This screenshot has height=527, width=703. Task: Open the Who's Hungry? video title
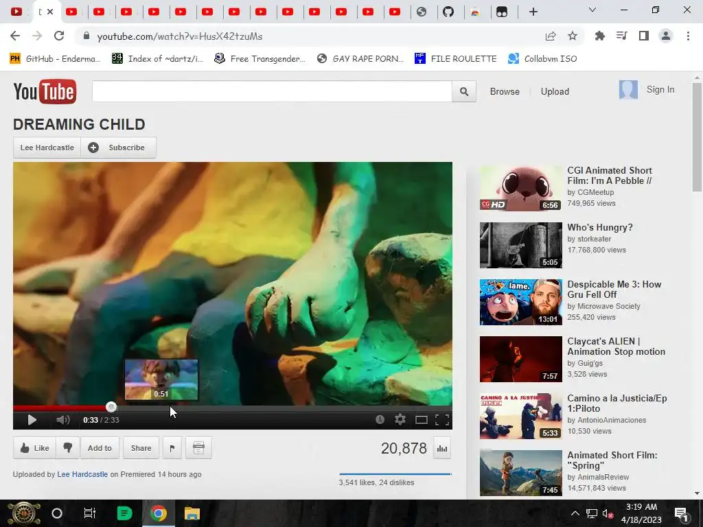point(600,227)
